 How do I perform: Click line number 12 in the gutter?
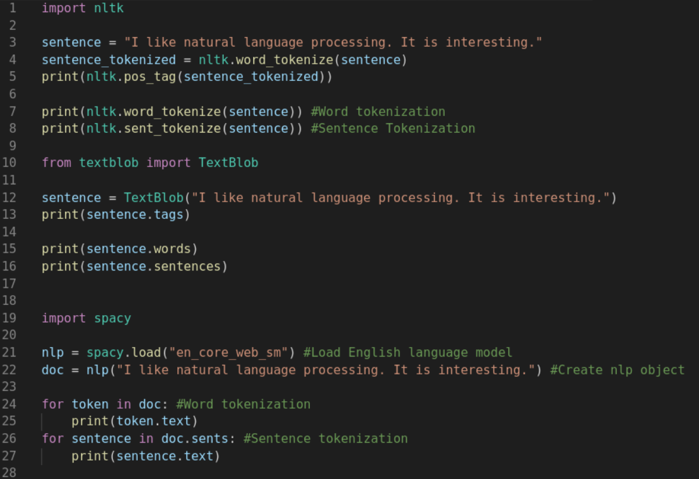[x=11, y=197]
